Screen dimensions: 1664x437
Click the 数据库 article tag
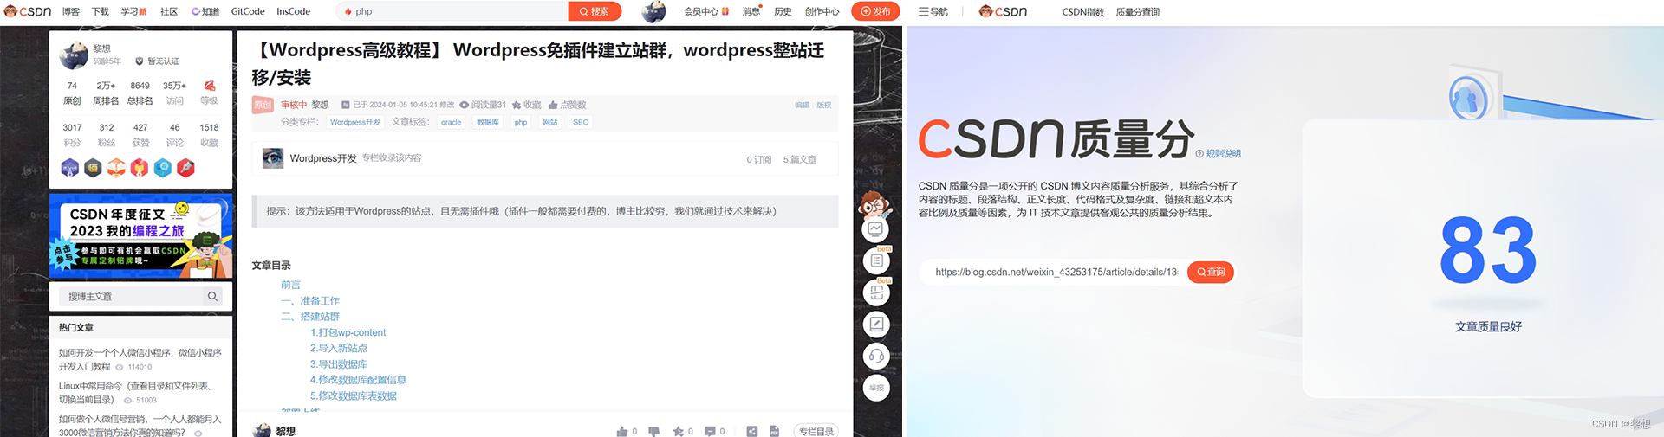(x=488, y=122)
